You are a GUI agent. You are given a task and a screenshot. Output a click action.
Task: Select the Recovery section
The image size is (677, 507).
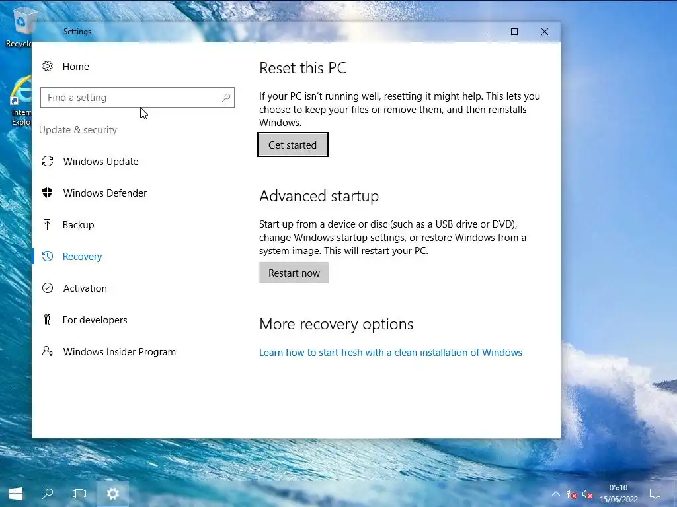pyautogui.click(x=82, y=257)
